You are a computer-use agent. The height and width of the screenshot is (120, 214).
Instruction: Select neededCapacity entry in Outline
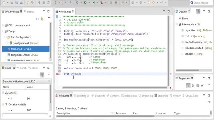pos(197,42)
